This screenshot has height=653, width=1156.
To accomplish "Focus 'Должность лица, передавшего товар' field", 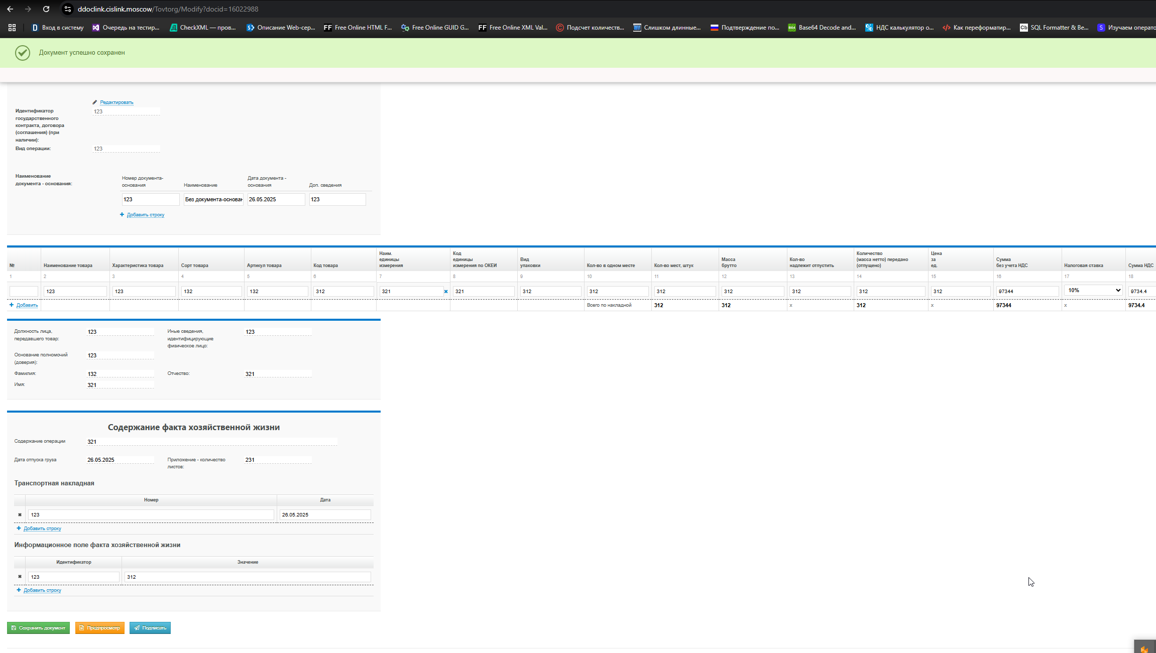I will click(x=120, y=332).
